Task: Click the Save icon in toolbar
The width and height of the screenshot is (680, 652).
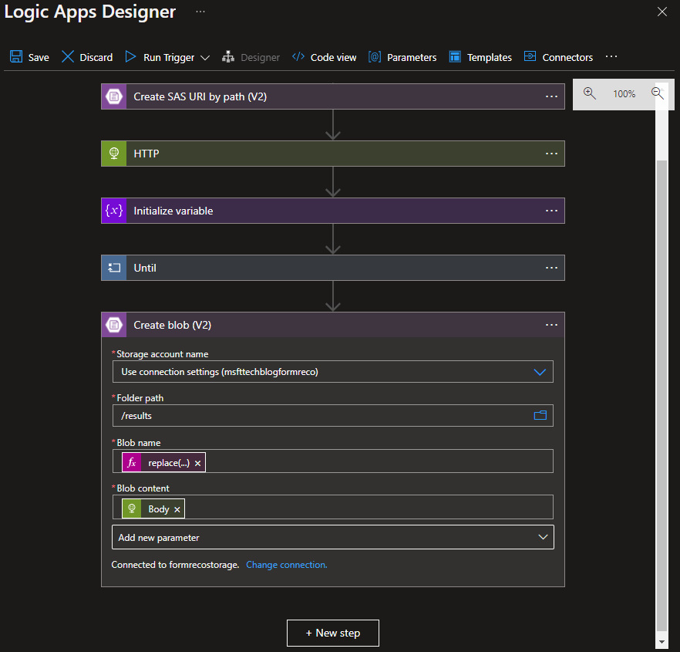Action: point(16,57)
